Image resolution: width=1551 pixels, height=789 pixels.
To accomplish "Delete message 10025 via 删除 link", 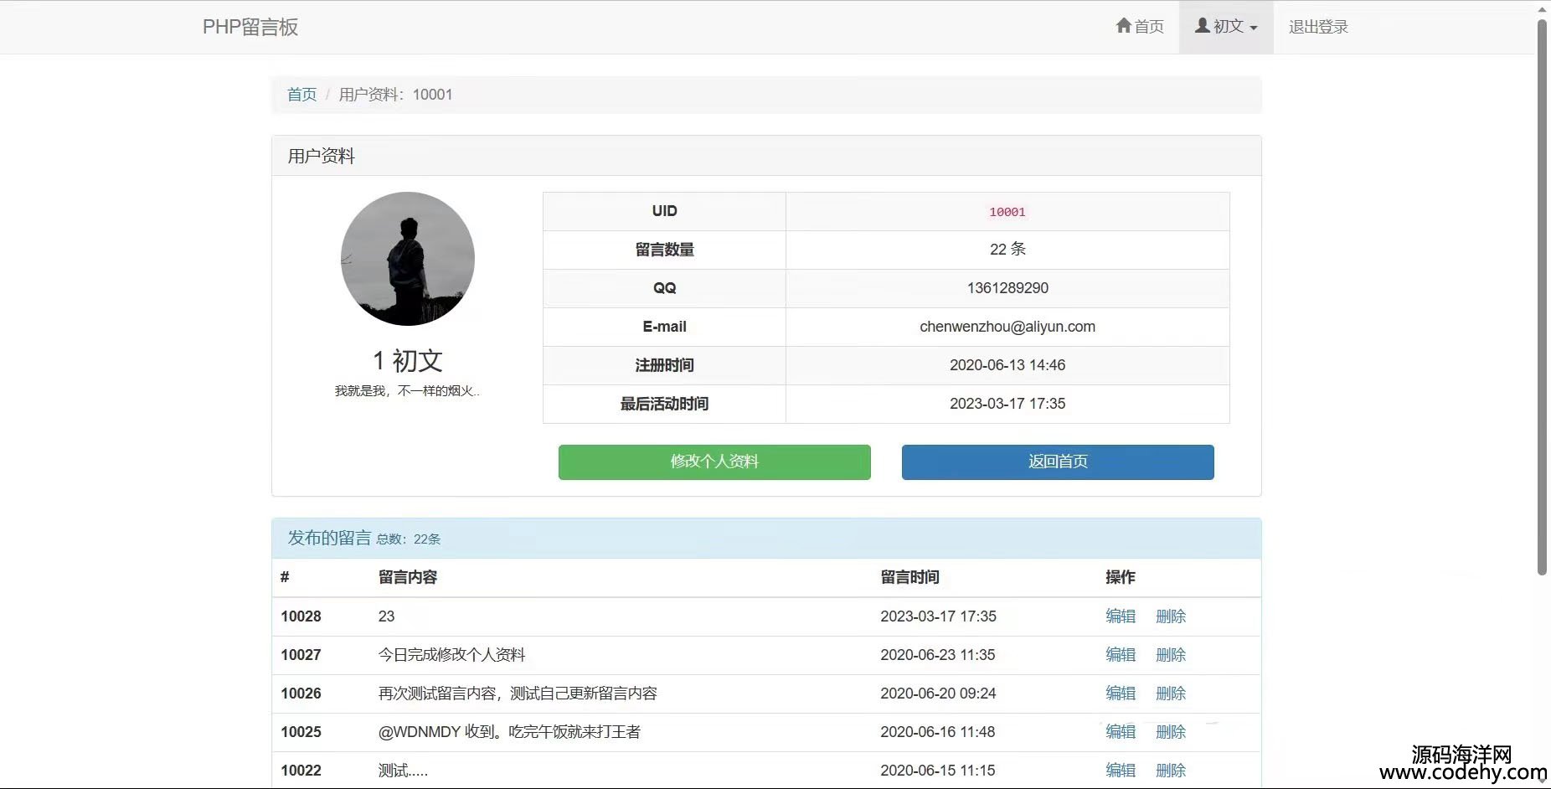I will click(1170, 732).
